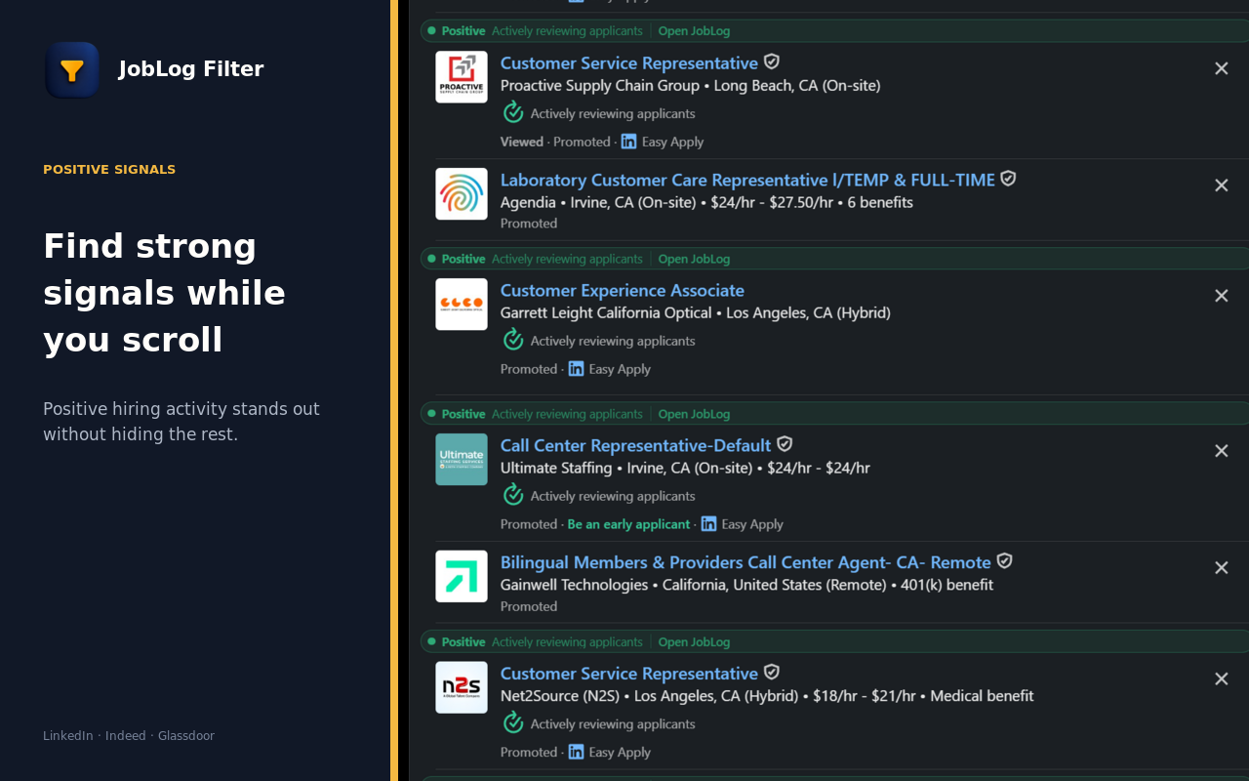The image size is (1249, 781).
Task: Click the 'Be an early applicant' text
Action: point(628,524)
